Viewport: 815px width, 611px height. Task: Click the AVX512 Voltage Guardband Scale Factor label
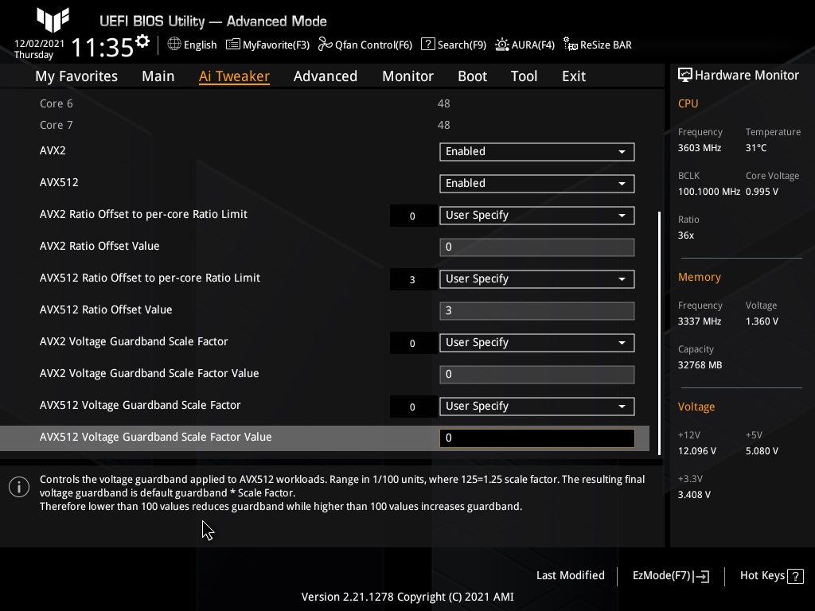[x=140, y=405]
